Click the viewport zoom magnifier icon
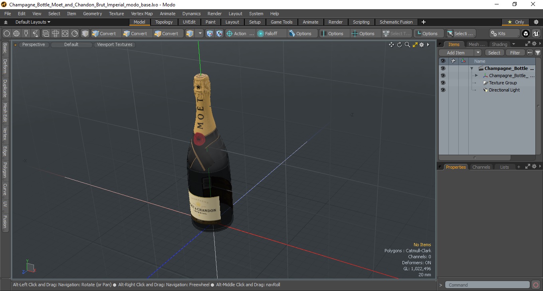 [407, 45]
